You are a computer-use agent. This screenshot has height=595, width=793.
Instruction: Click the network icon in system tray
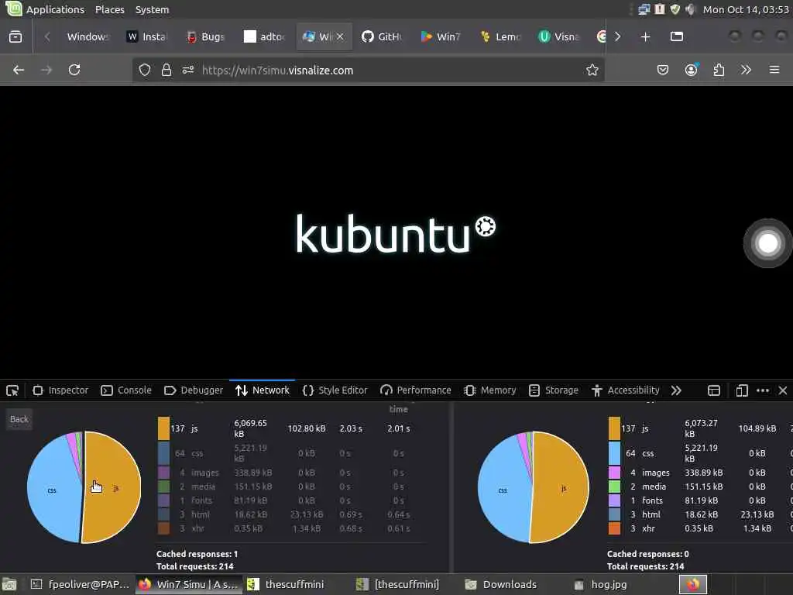[644, 9]
